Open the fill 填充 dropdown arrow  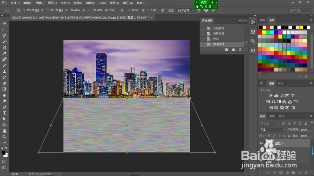click(311, 136)
